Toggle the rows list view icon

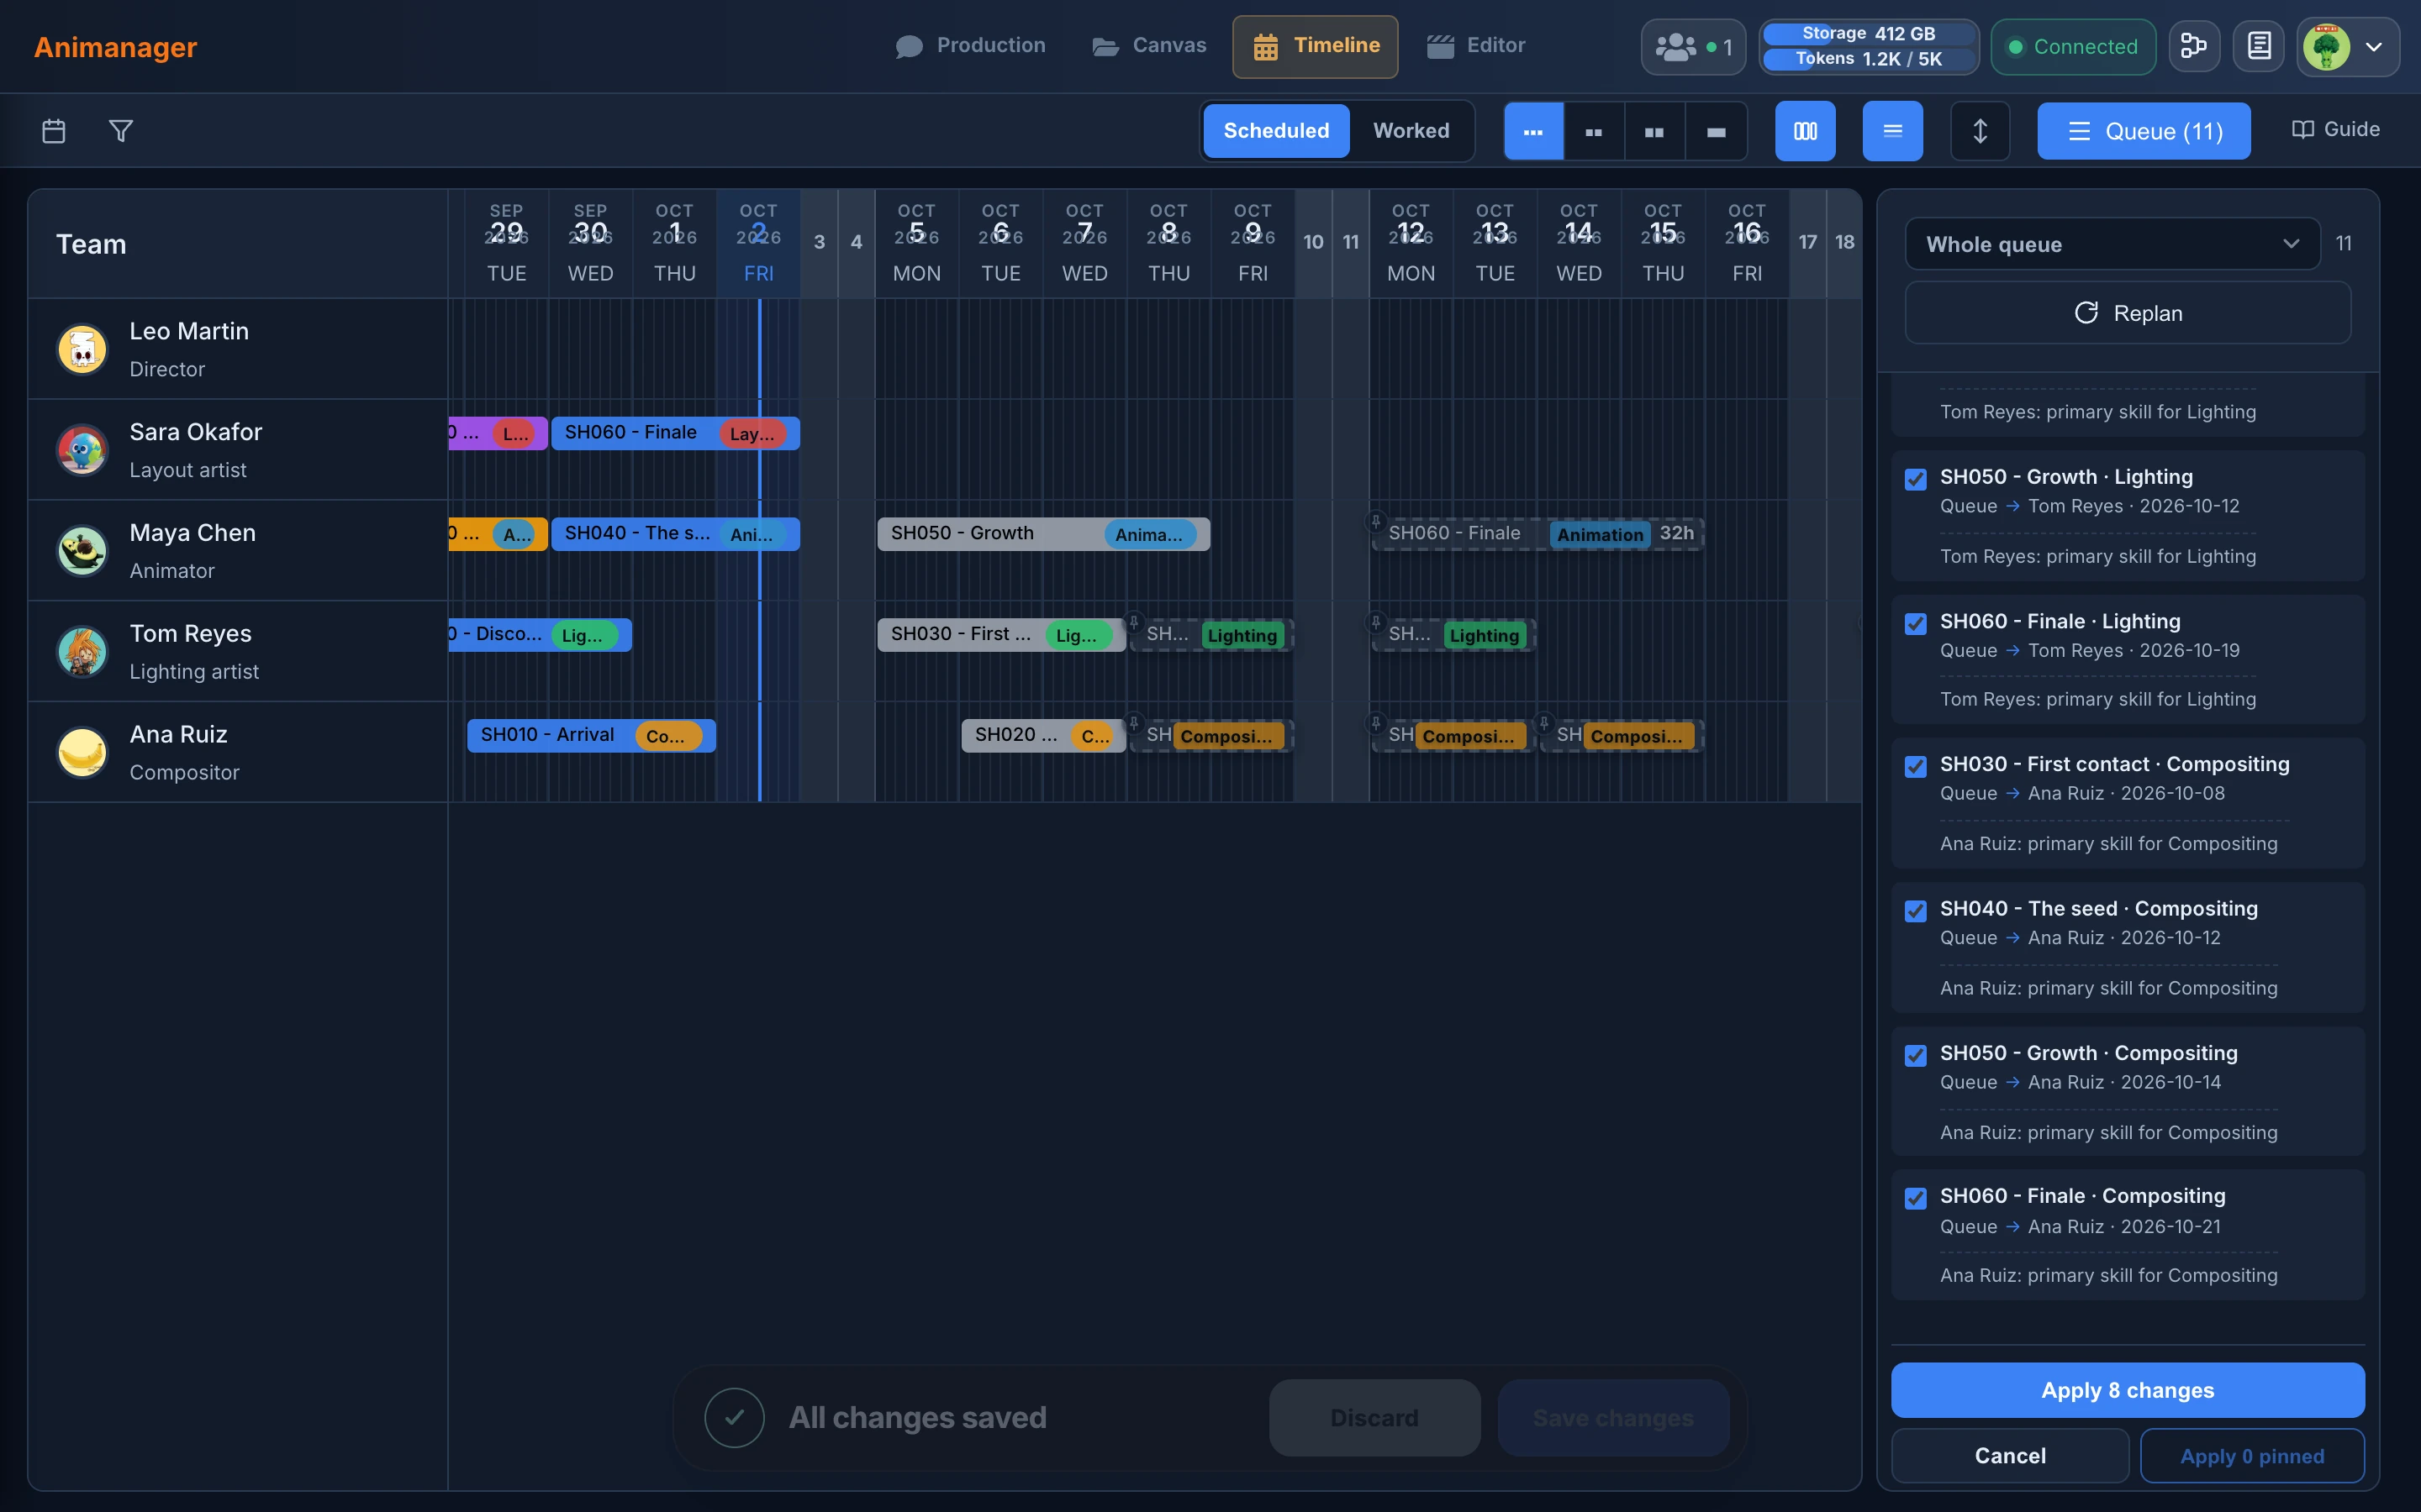pyautogui.click(x=1891, y=131)
